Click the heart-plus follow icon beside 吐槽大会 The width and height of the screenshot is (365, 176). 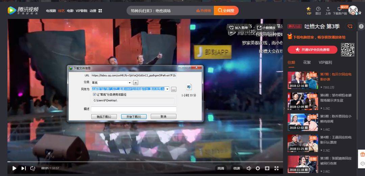[x=350, y=26]
